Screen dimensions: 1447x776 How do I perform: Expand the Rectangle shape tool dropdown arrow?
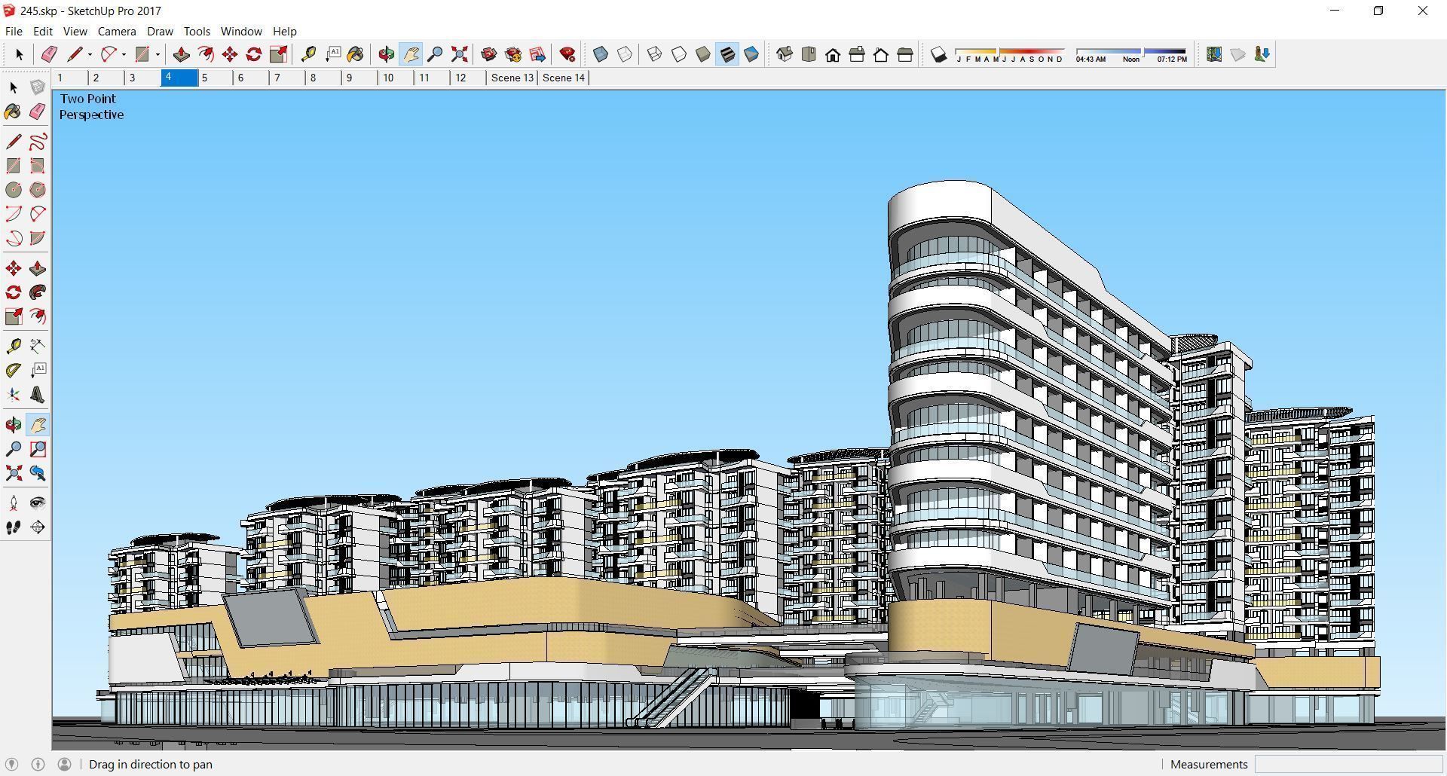(158, 54)
